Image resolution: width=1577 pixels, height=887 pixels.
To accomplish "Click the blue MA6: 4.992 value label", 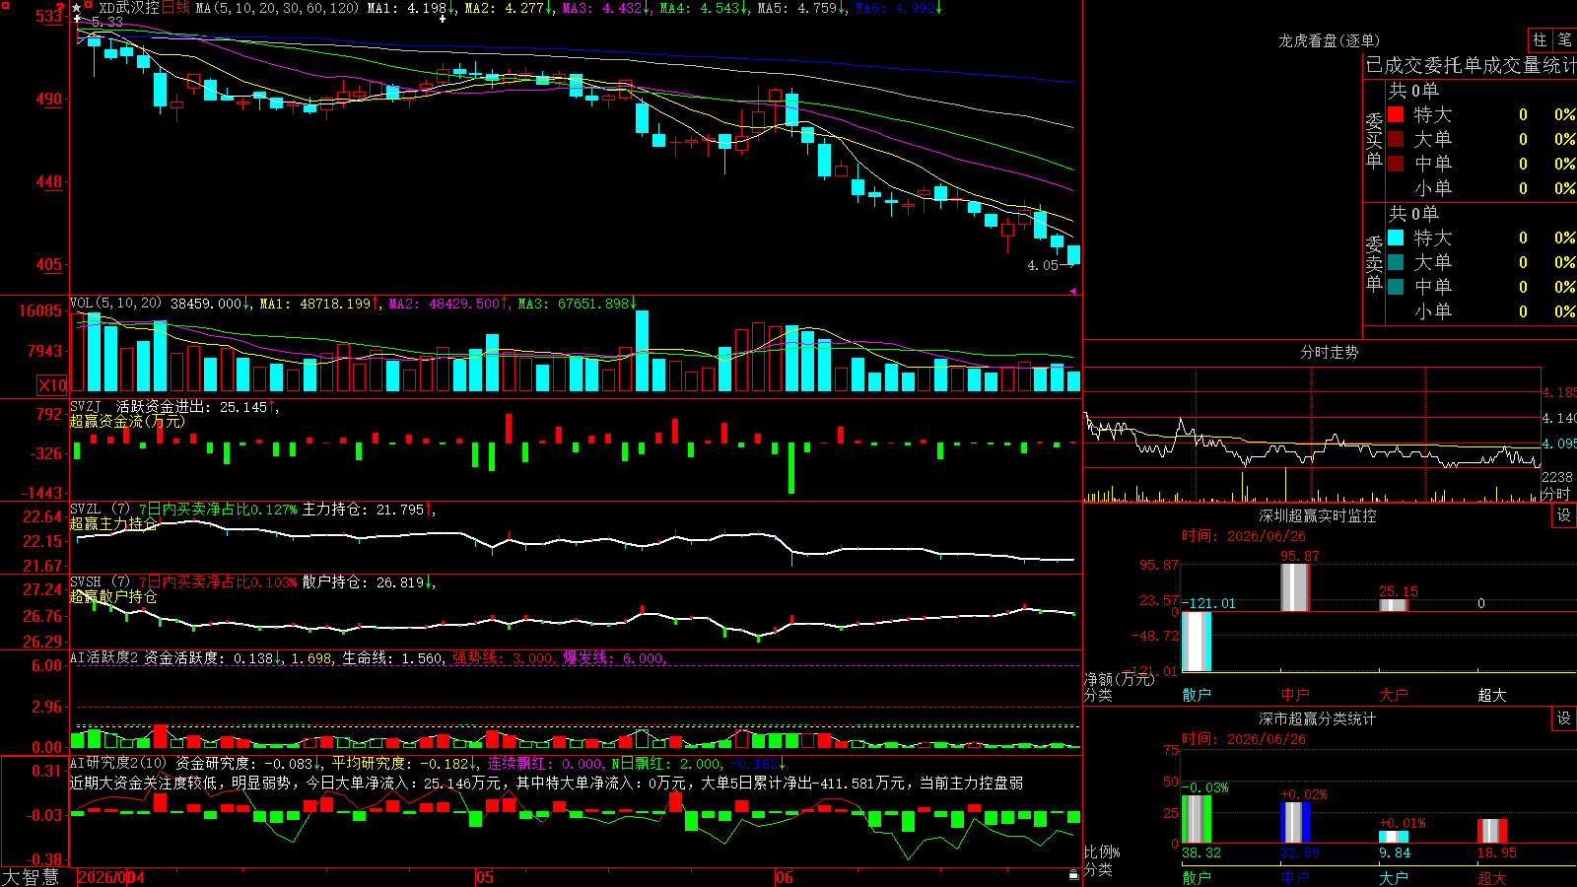I will [x=899, y=8].
